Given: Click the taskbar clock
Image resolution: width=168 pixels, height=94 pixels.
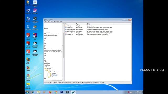Looking at the screenshot, I should click(138, 92).
